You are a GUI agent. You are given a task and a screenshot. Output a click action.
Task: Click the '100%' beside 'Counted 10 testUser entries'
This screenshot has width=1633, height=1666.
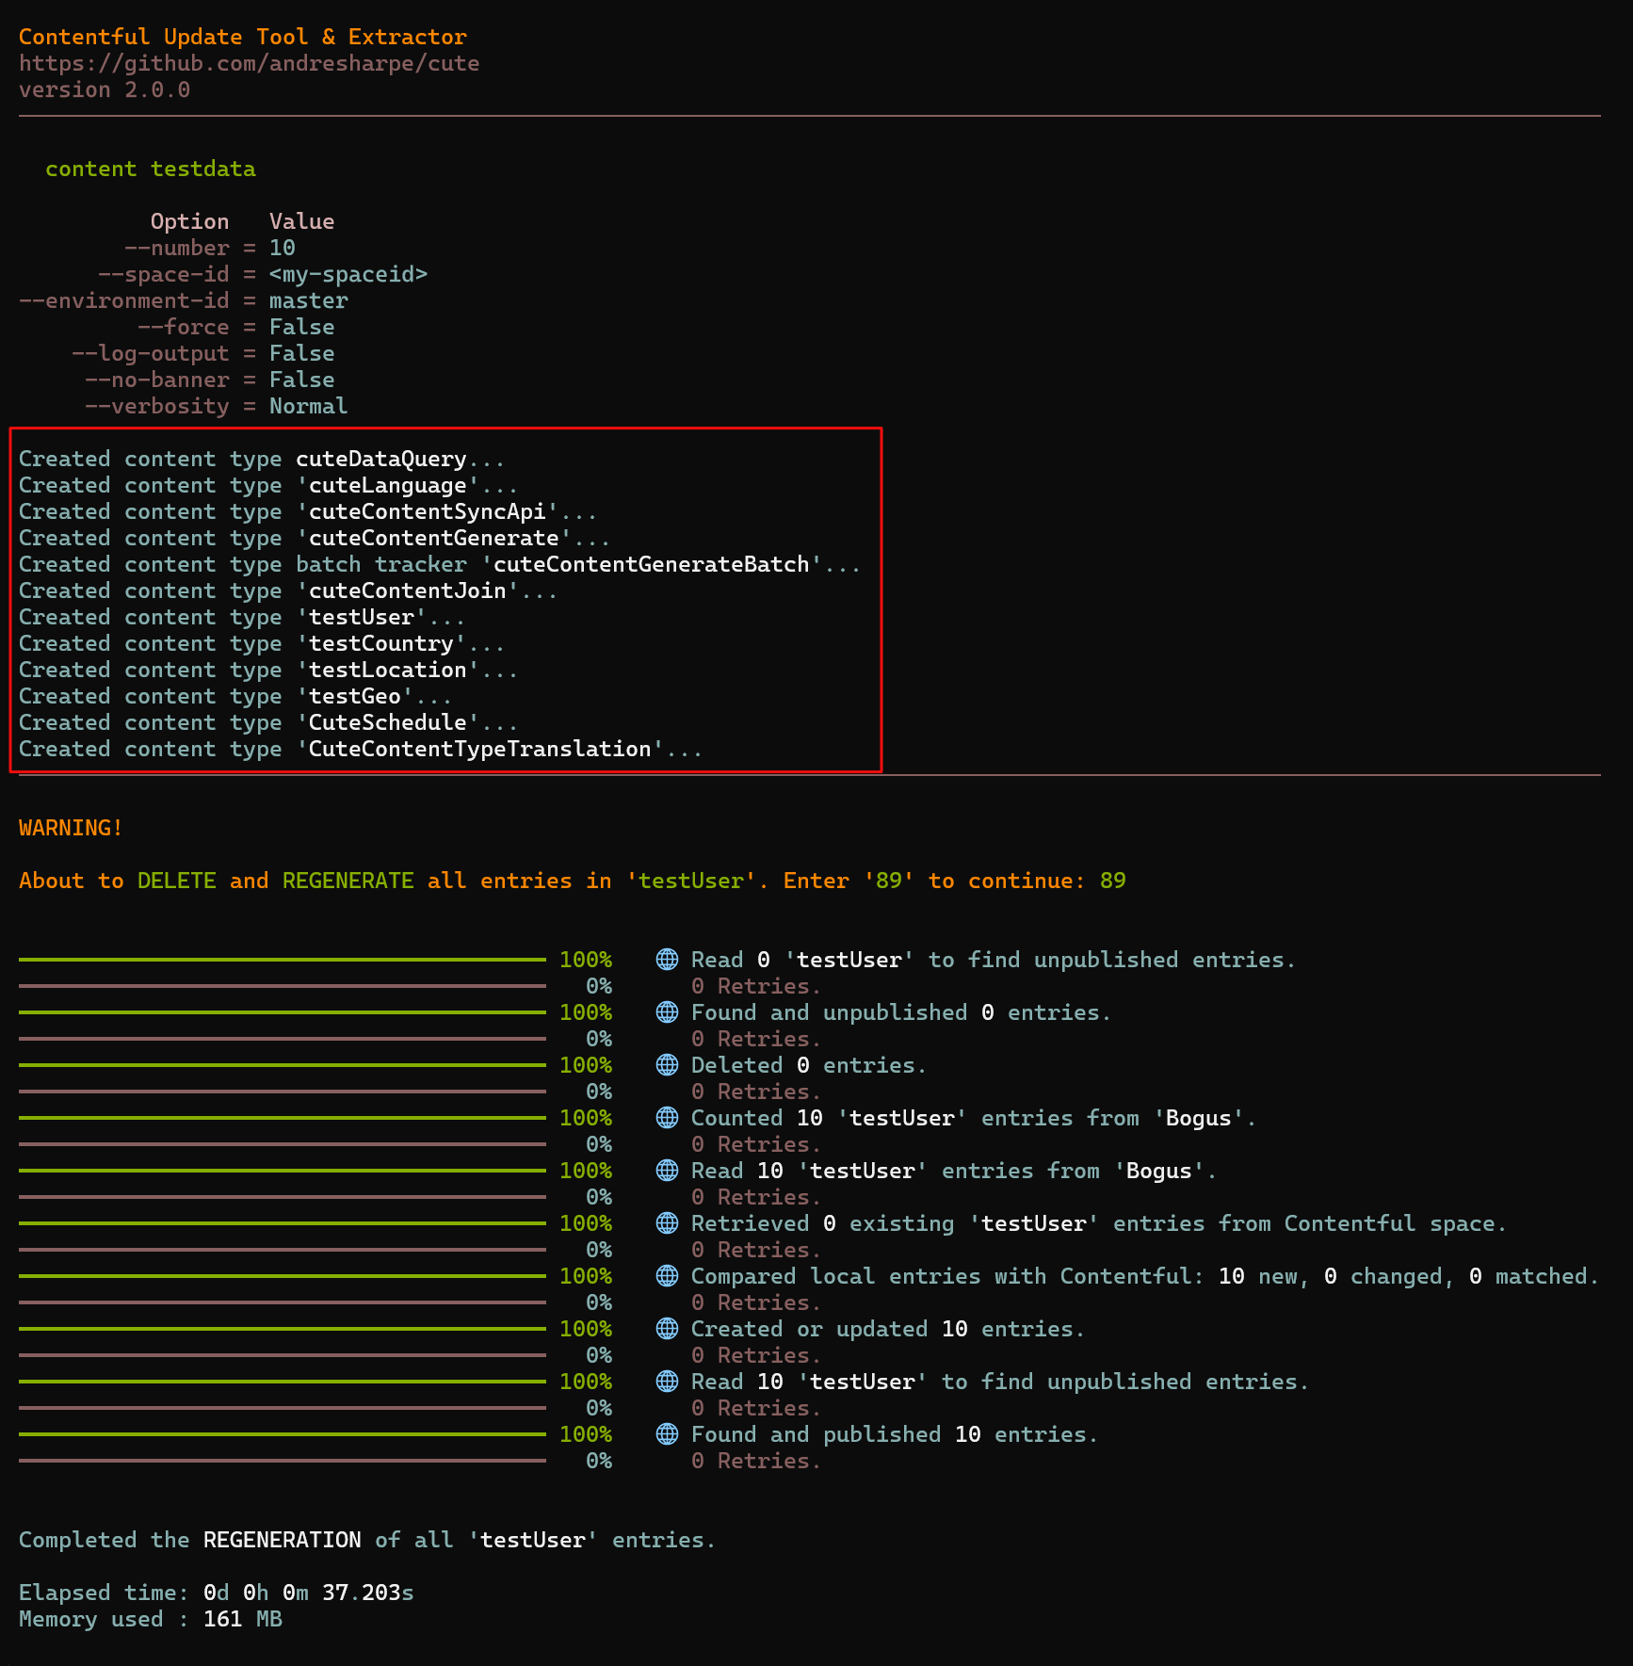tap(586, 1118)
